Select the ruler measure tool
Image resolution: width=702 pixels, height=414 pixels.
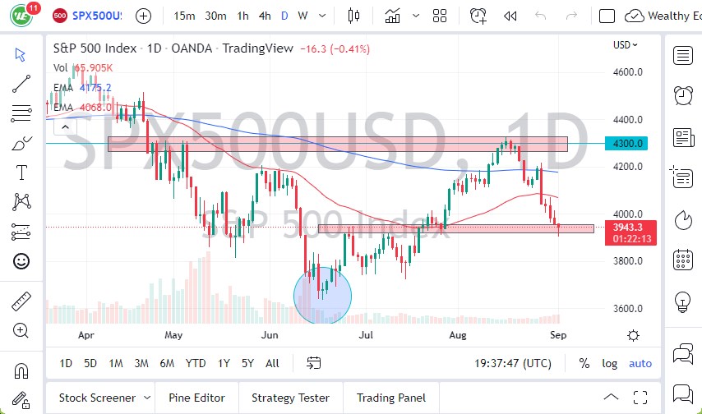[21, 301]
